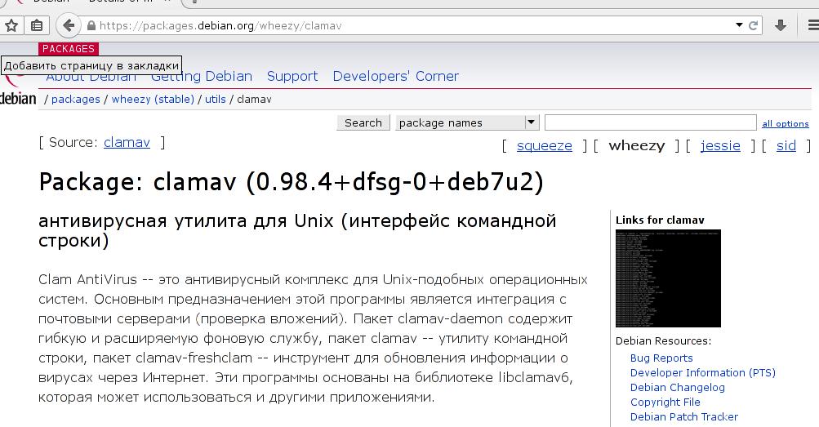The height and width of the screenshot is (427, 819).
Task: Click wheezy (stable) breadcrumb link
Action: tap(153, 99)
